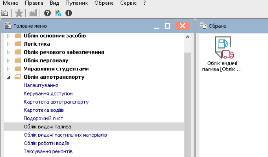Viewport: 268px width, 157px height.
Task: Open the Путівник menu
Action: pos(77,3)
